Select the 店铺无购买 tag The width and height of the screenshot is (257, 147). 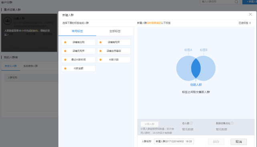pyautogui.click(x=79, y=51)
